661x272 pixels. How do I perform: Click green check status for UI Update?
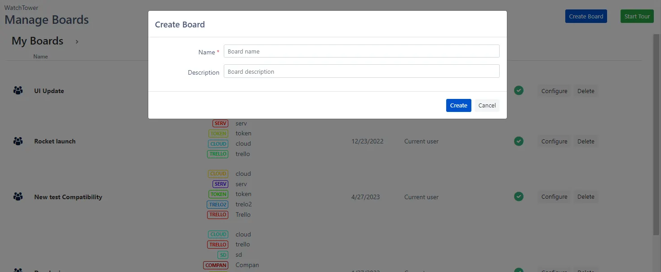519,90
